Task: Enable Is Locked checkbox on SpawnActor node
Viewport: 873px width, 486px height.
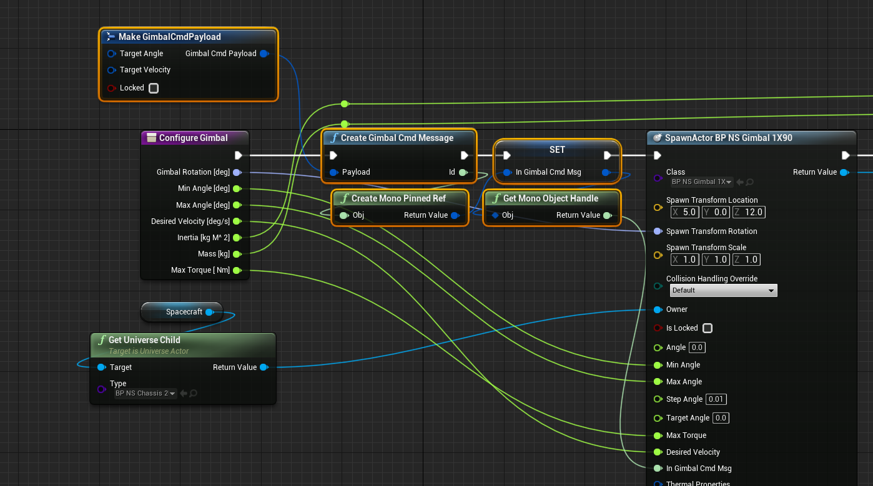Action: tap(708, 328)
